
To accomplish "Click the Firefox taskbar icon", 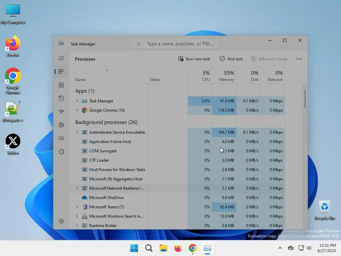I will [x=178, y=248].
